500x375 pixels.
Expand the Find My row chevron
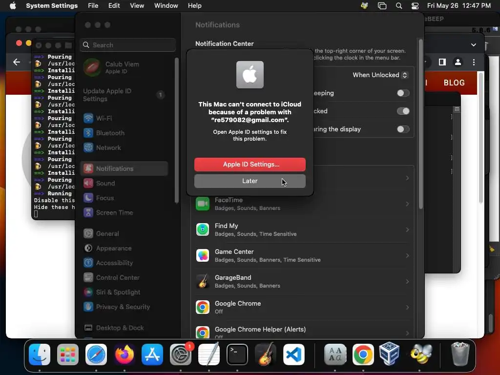[407, 229]
